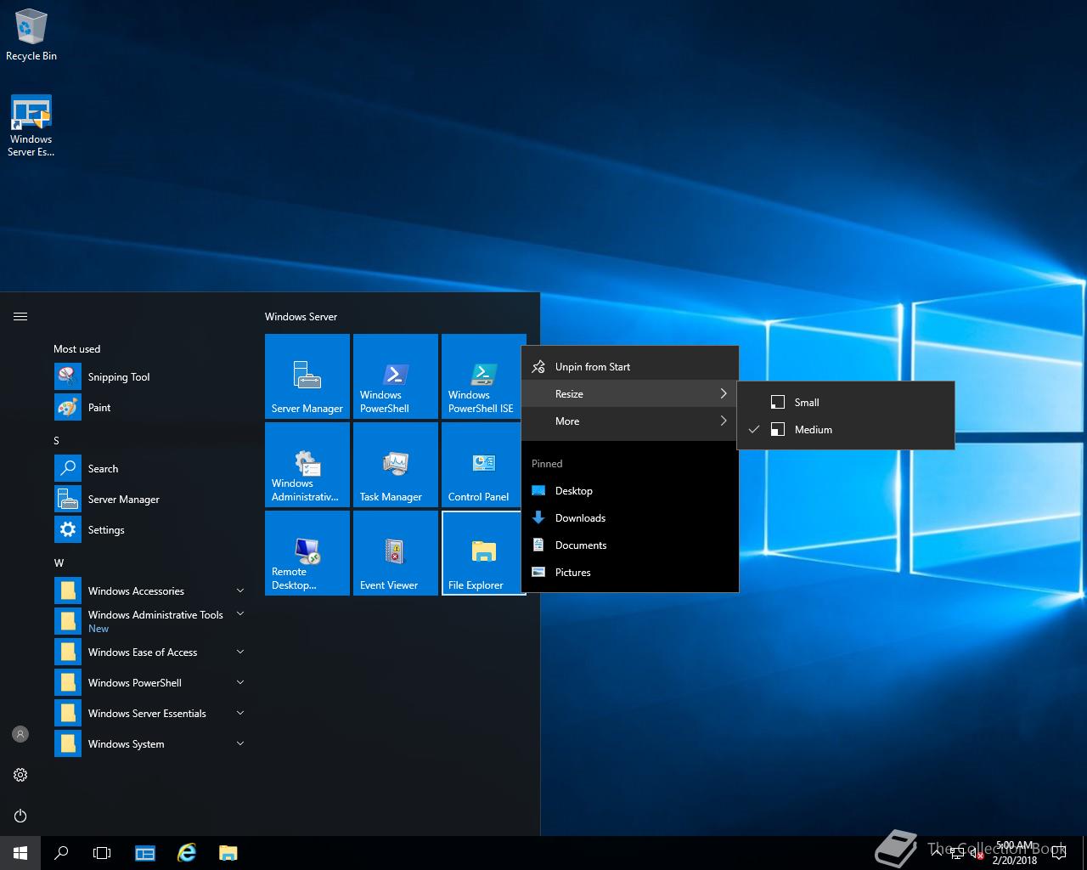The image size is (1087, 870).
Task: Open the Server Manager tile
Action: [307, 376]
